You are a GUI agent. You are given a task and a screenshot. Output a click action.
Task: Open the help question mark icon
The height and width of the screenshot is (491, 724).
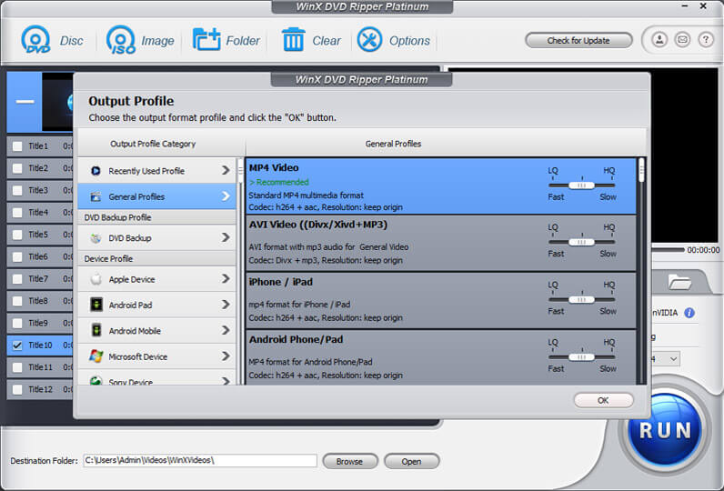click(706, 40)
